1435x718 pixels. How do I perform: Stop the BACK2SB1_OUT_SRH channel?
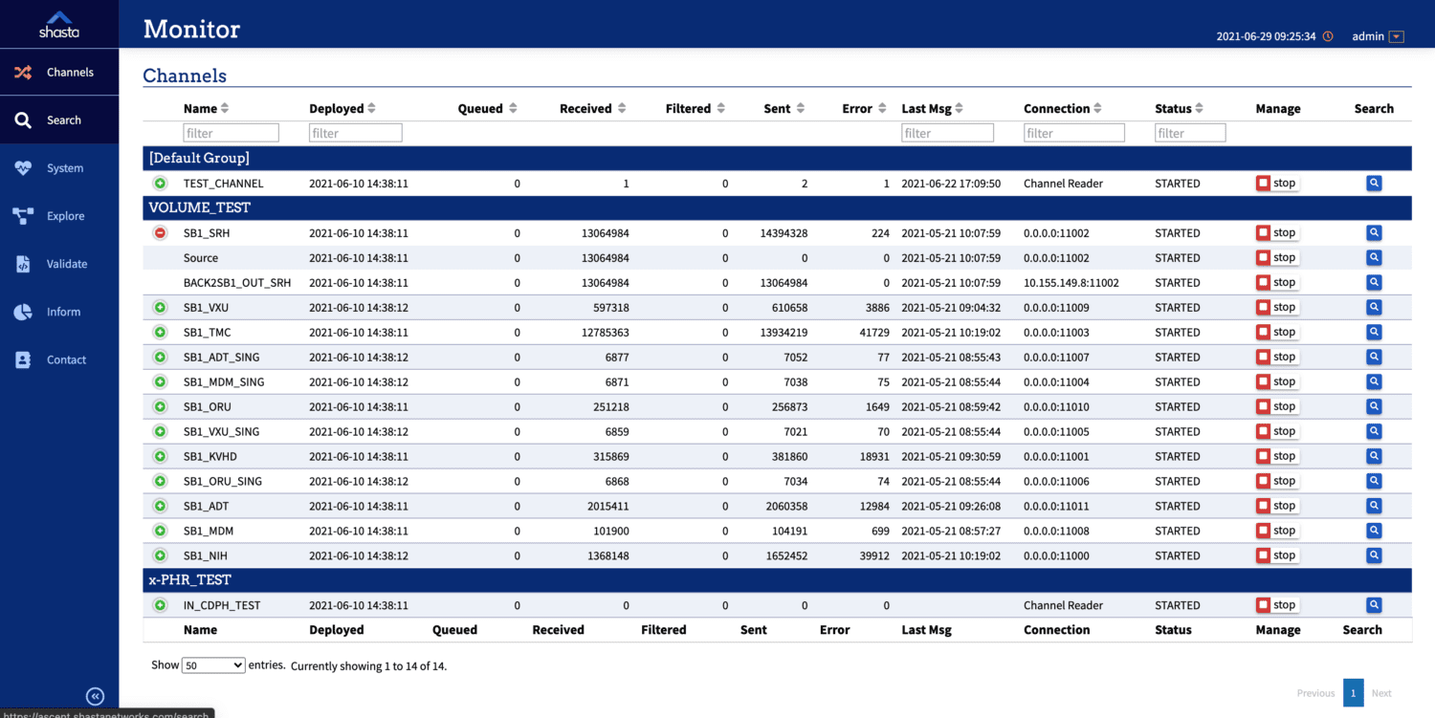[1276, 283]
